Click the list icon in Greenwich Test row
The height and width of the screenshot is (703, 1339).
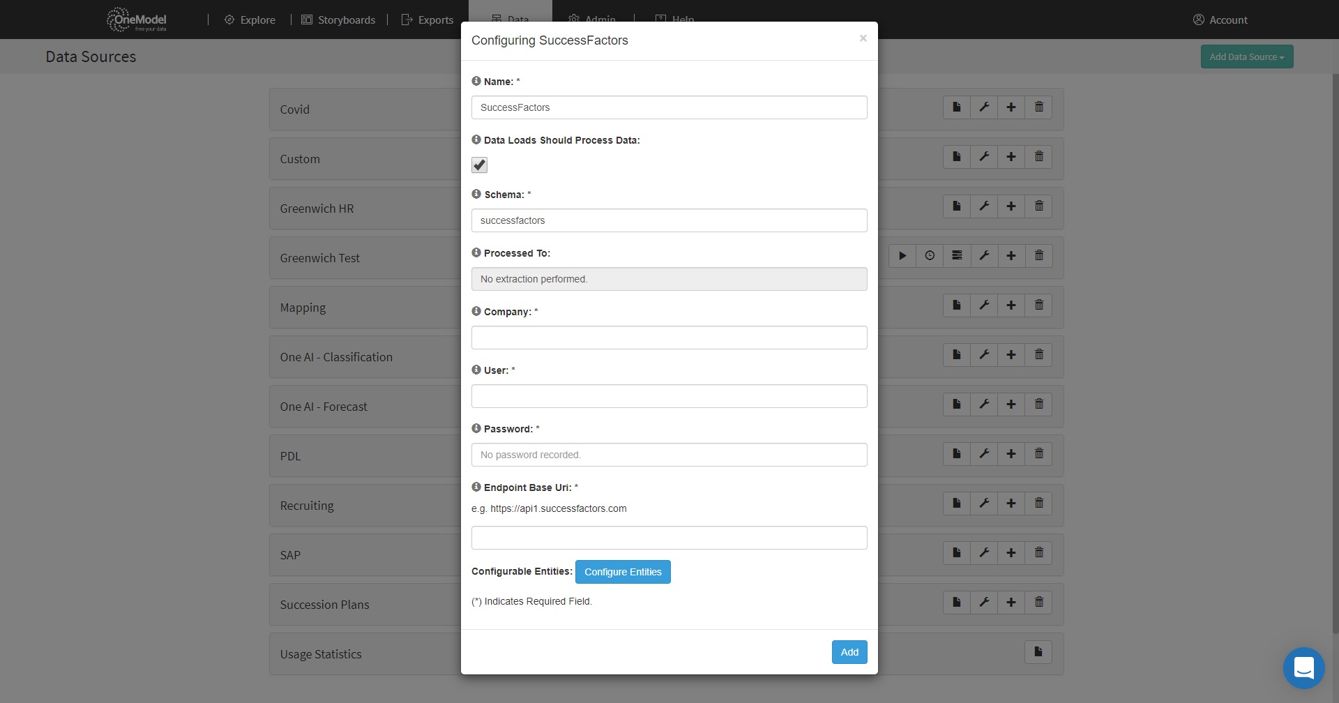click(x=957, y=256)
